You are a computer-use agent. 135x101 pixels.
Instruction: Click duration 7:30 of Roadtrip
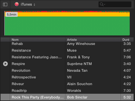coord(127,91)
